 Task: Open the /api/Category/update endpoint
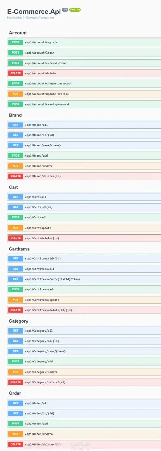(x=84, y=372)
